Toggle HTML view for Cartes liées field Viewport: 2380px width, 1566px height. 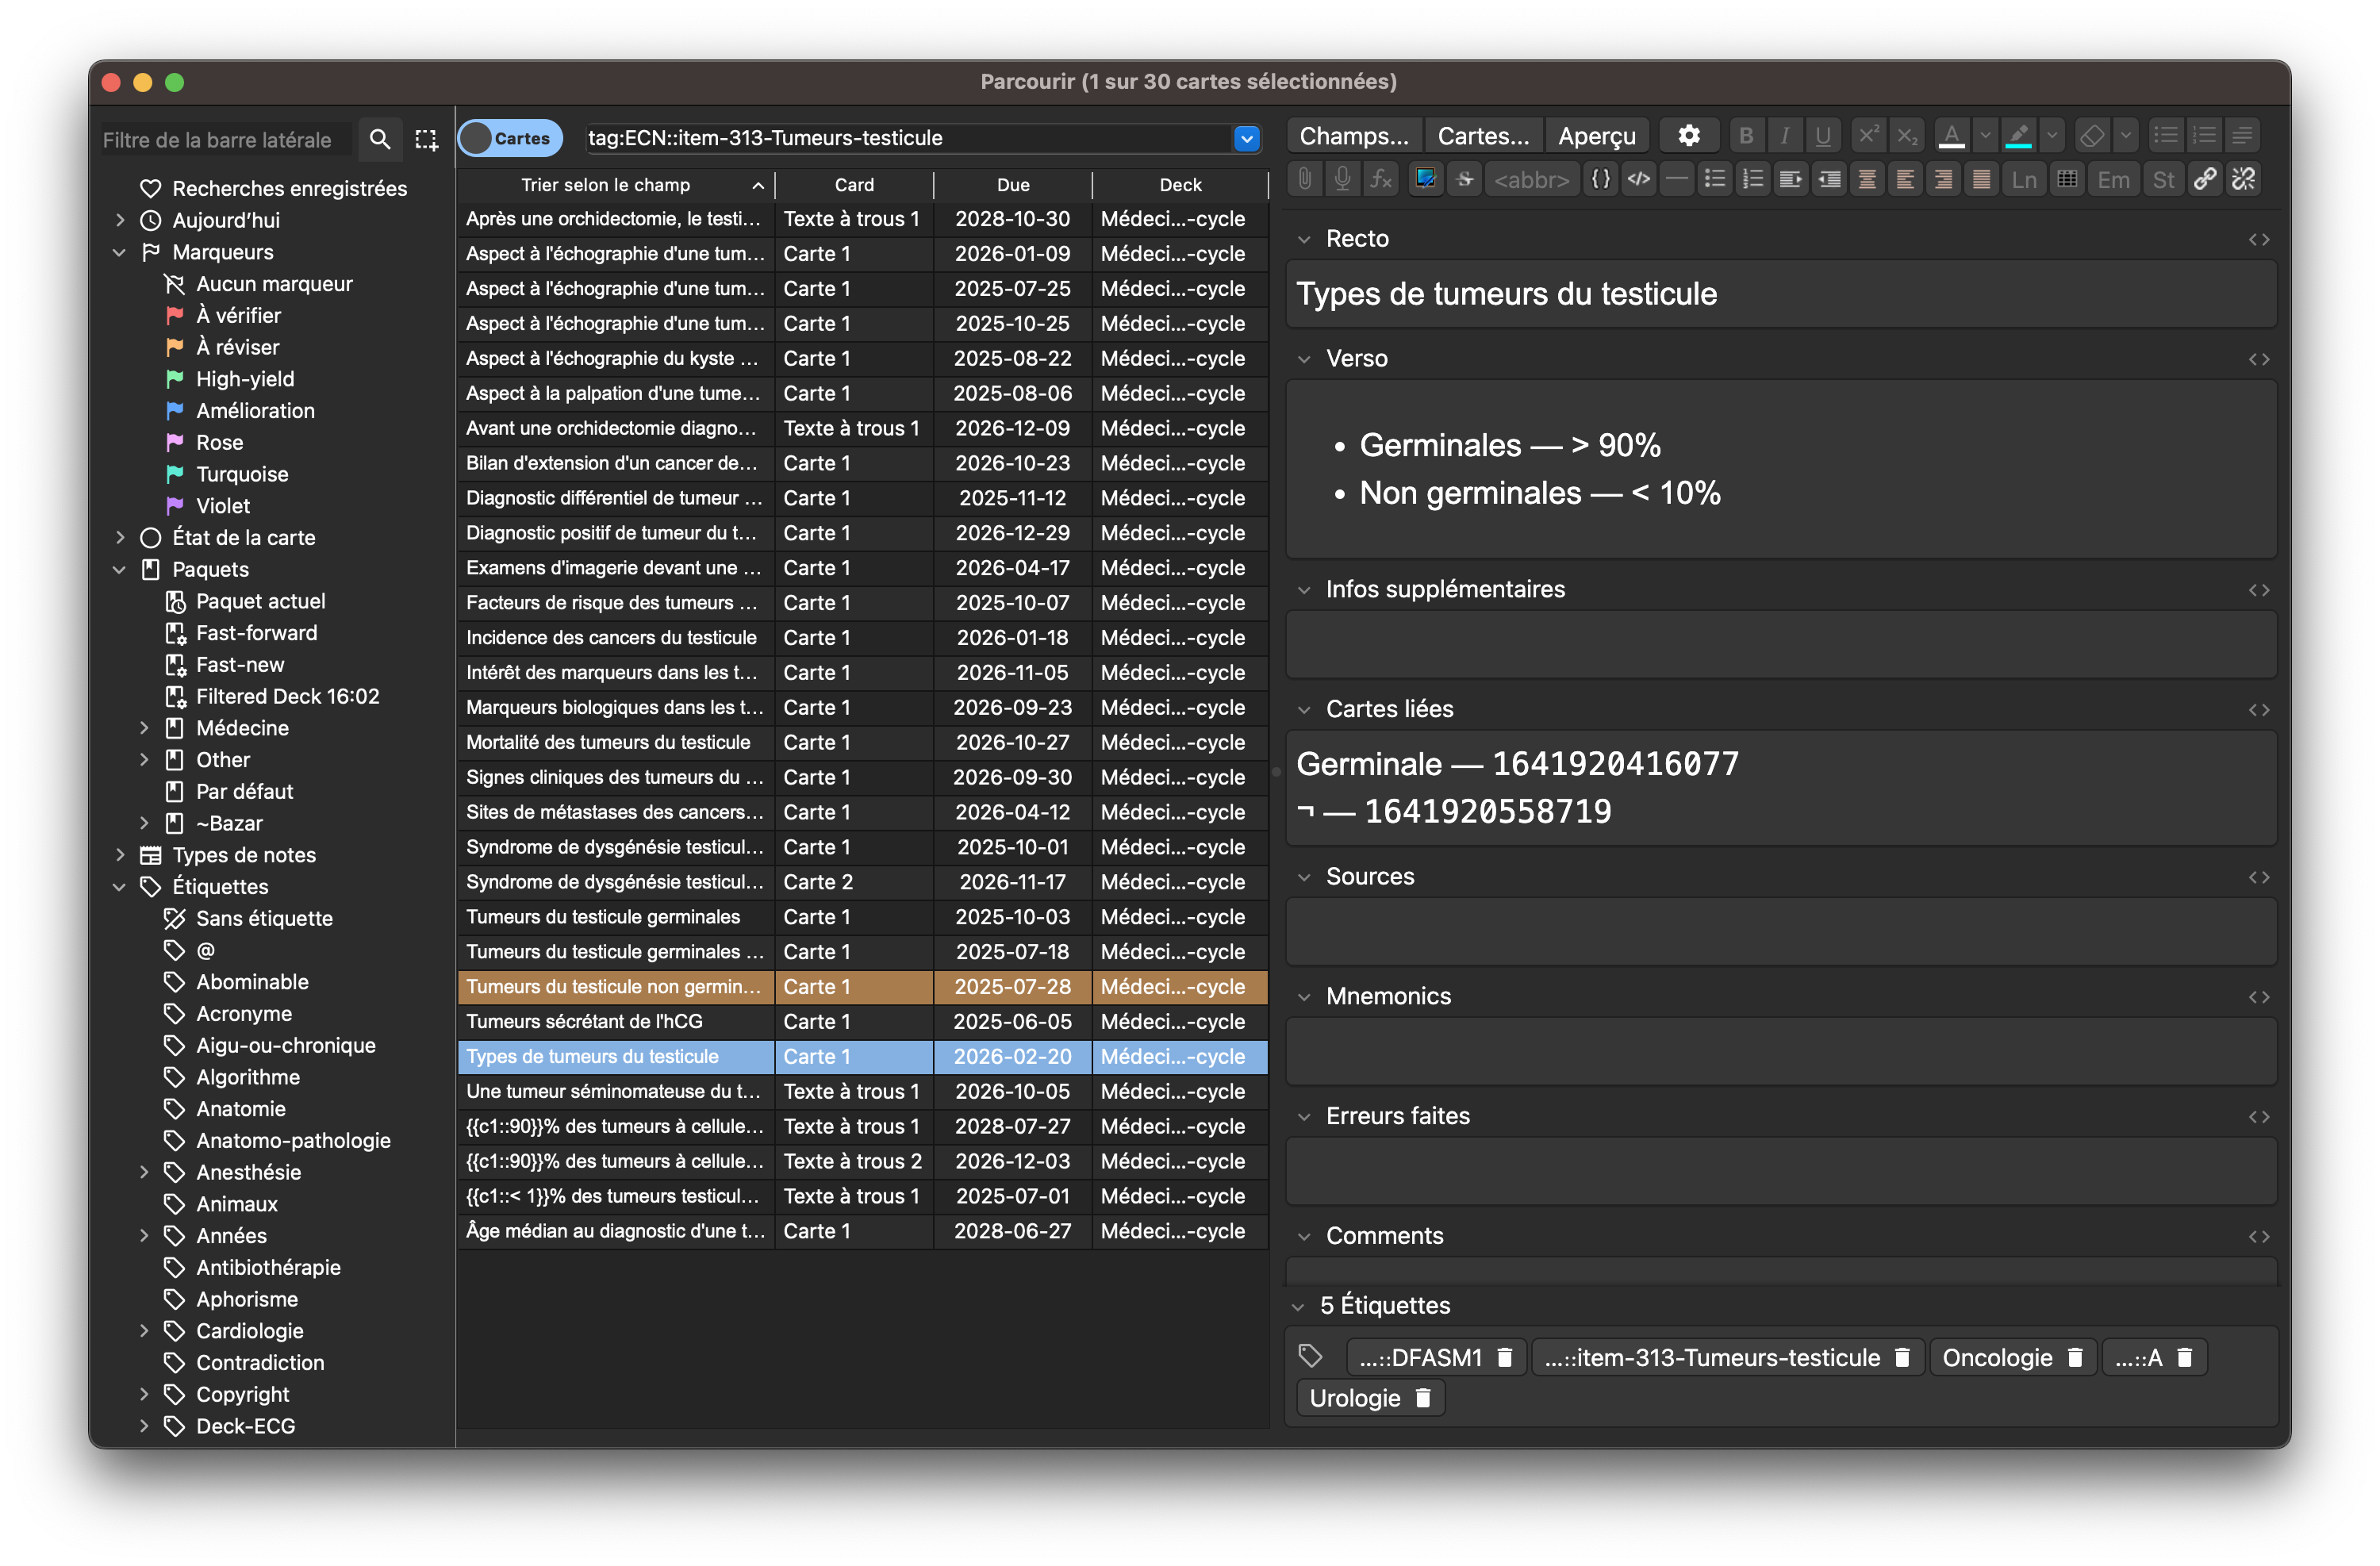tap(2258, 709)
